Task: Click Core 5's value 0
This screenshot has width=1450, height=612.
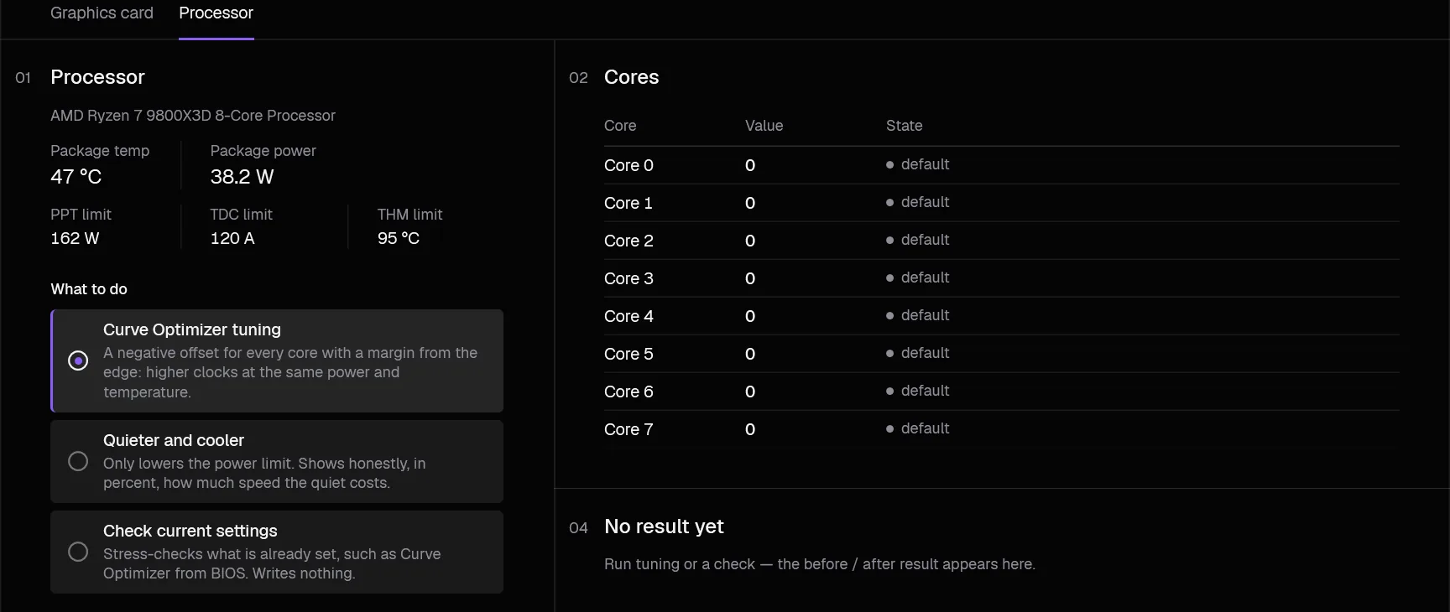Action: [x=750, y=354]
